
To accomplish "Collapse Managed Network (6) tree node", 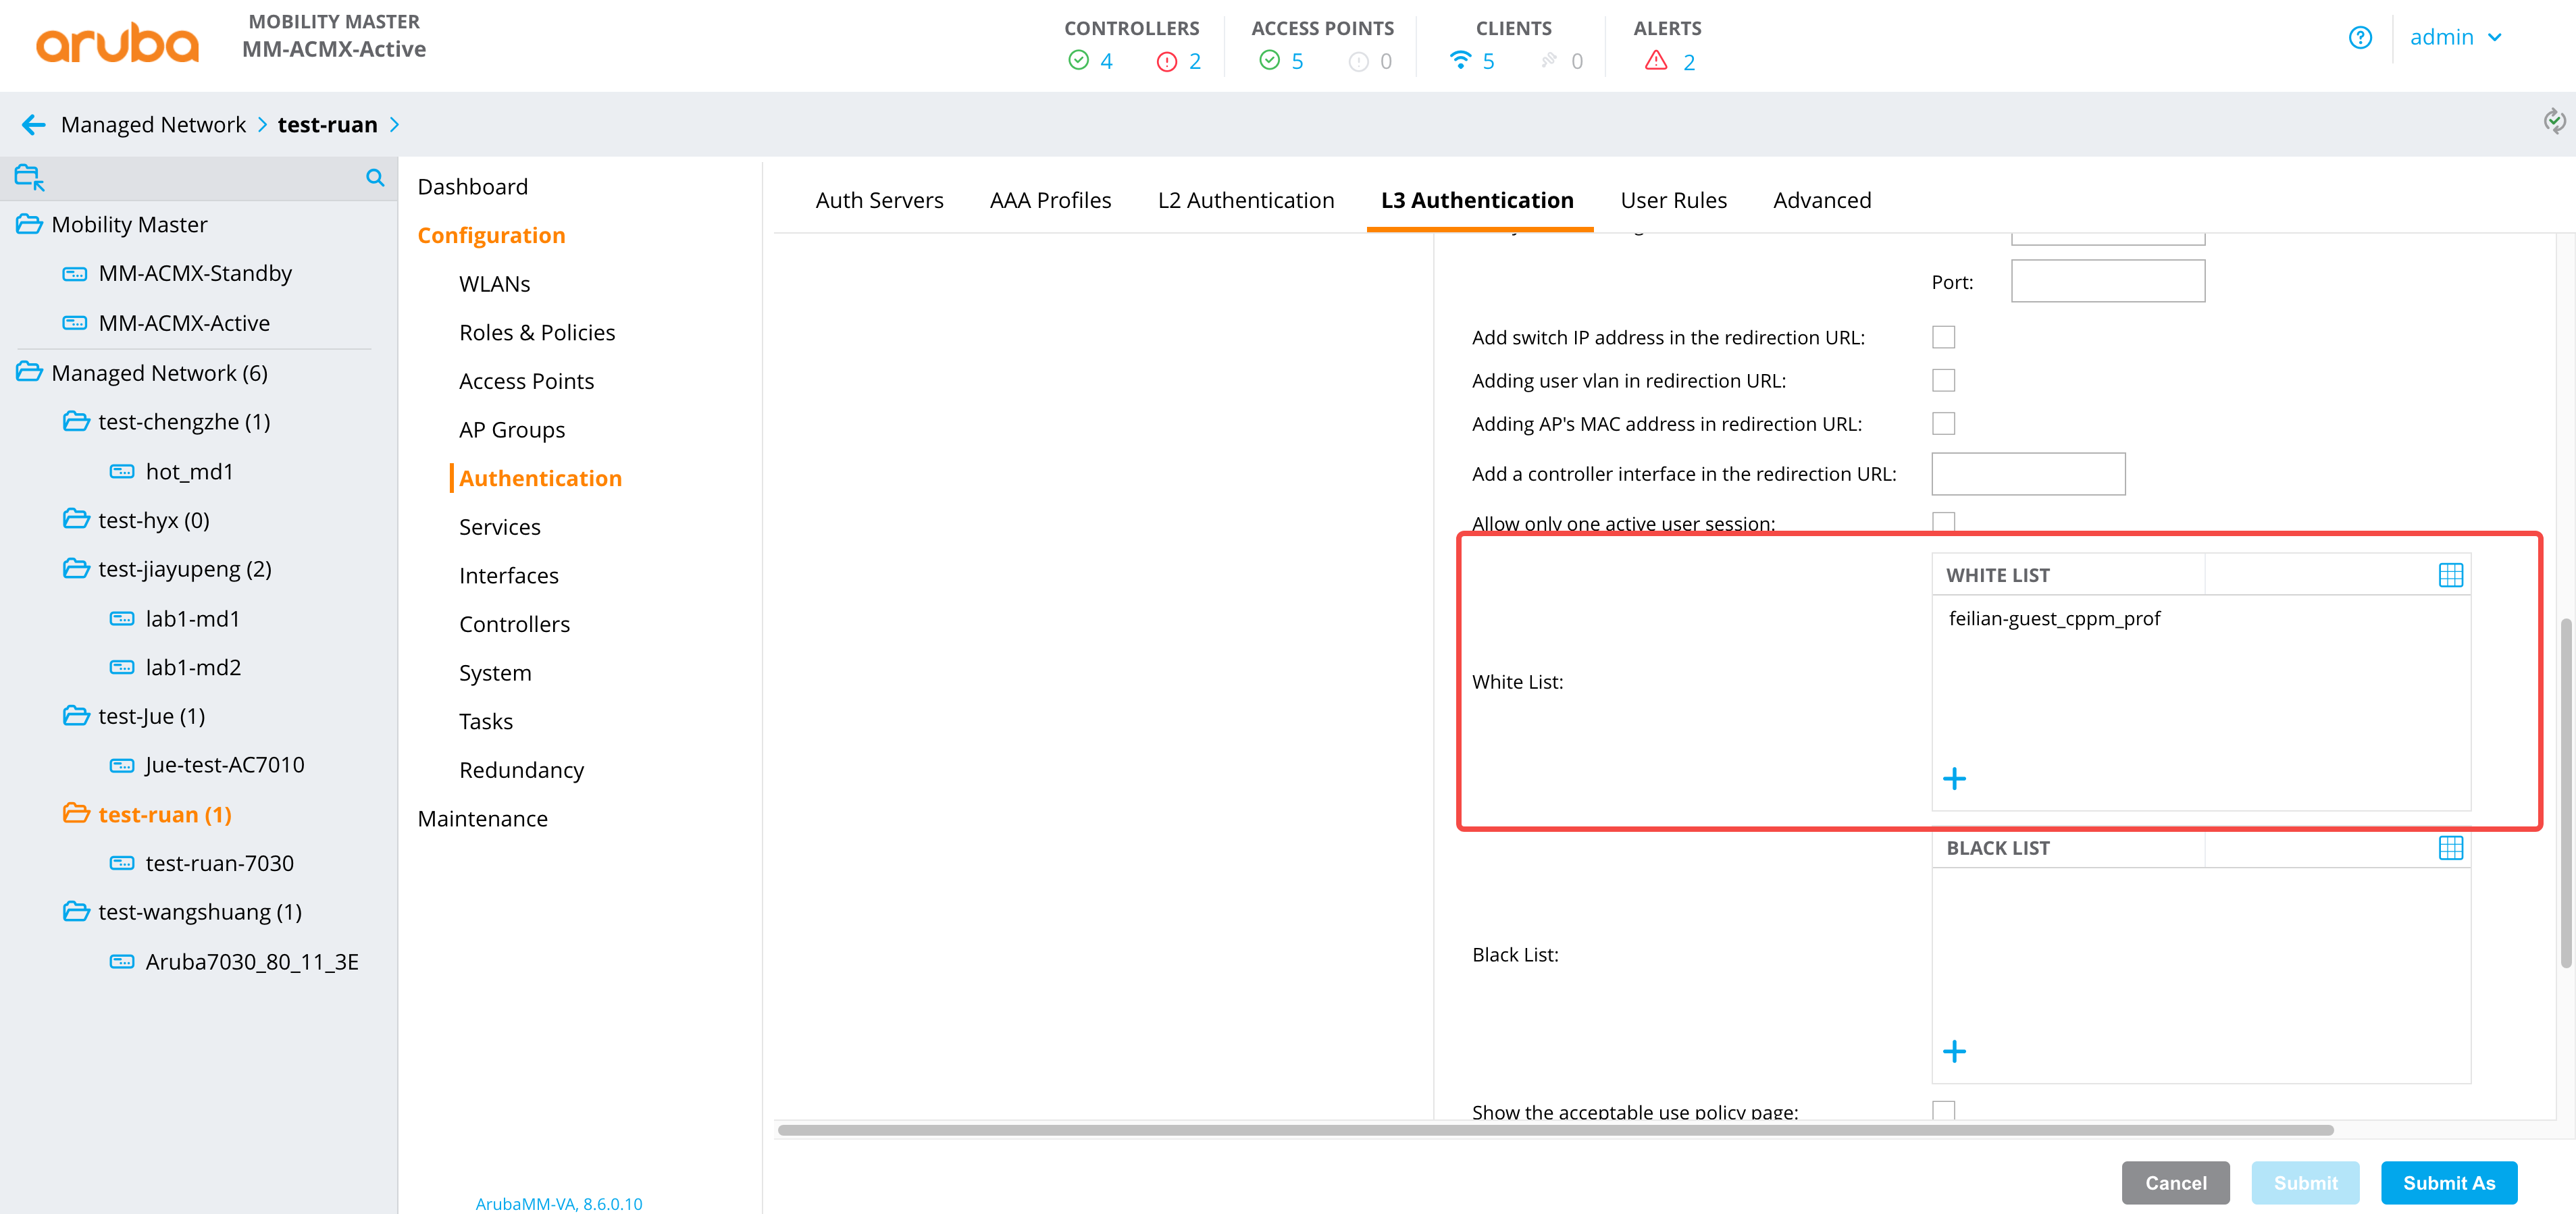I will pos(29,372).
